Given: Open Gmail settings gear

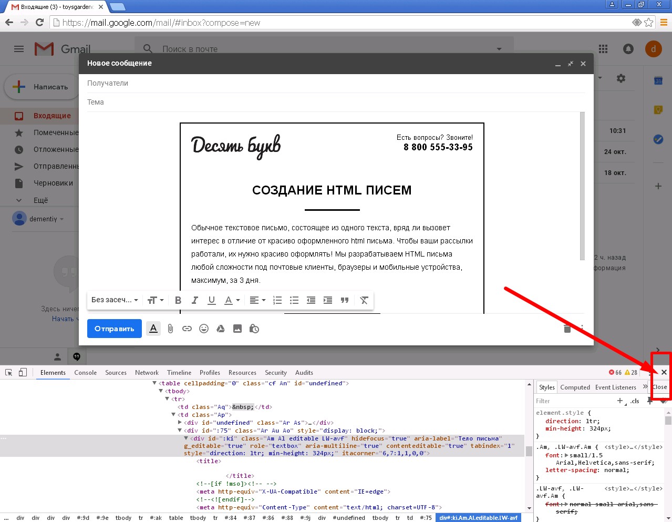Looking at the screenshot, I should tap(621, 78).
